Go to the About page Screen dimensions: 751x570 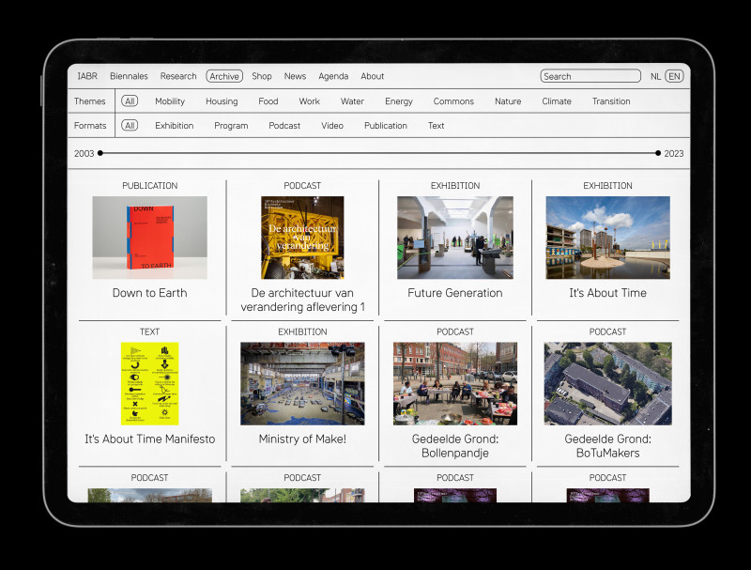pos(372,76)
